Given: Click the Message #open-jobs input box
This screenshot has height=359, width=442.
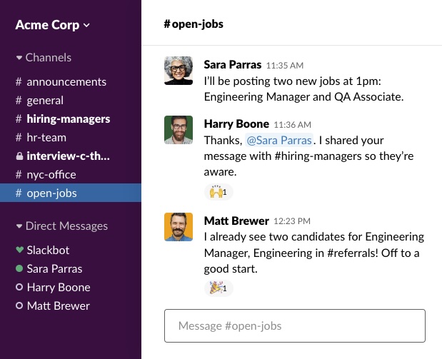Looking at the screenshot, I should click(x=294, y=326).
